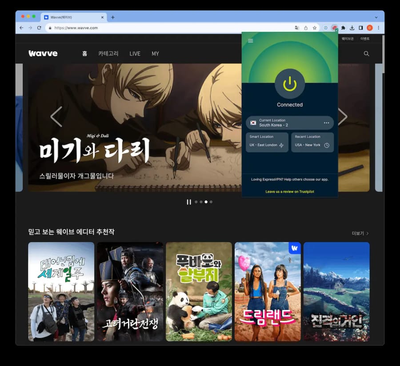Click the 이벤트 link in top bar
The width and height of the screenshot is (400, 366).
click(365, 39)
